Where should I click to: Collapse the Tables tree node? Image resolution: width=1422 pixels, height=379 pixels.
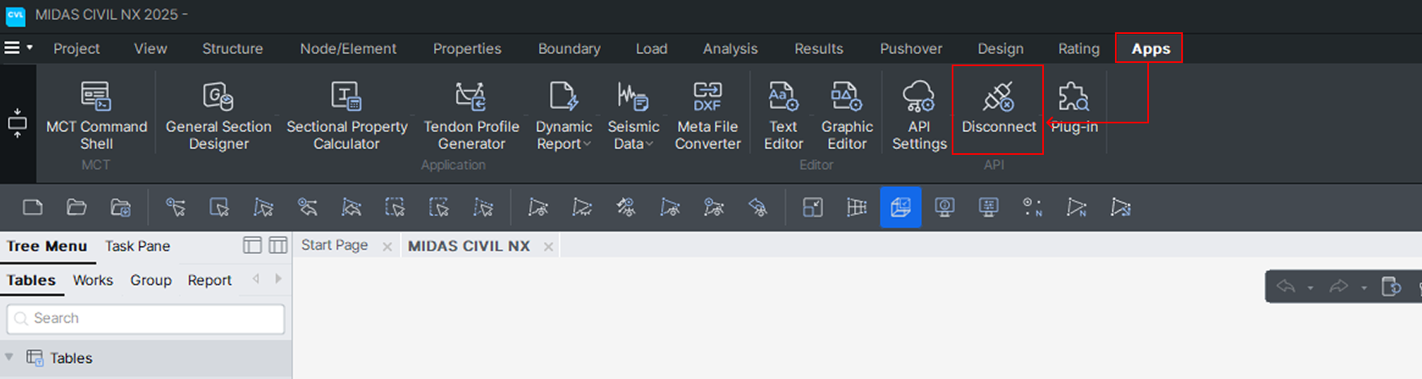click(x=9, y=357)
